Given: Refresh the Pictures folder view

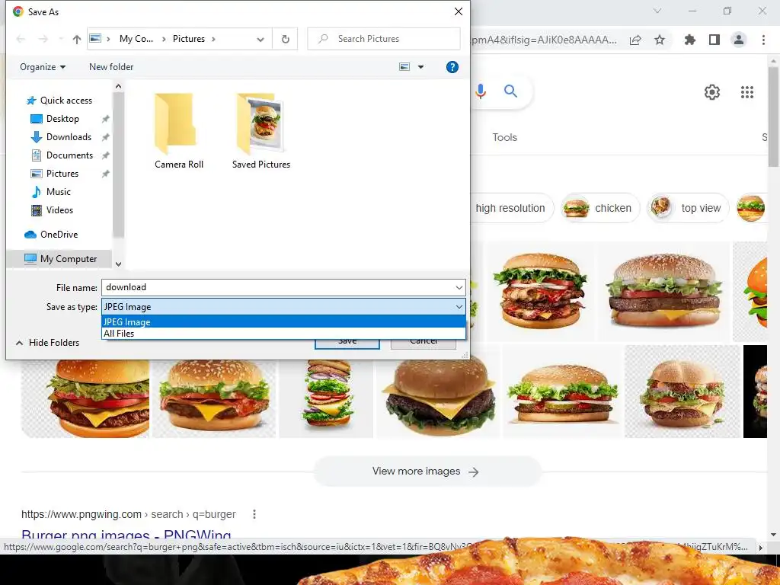Looking at the screenshot, I should point(286,39).
